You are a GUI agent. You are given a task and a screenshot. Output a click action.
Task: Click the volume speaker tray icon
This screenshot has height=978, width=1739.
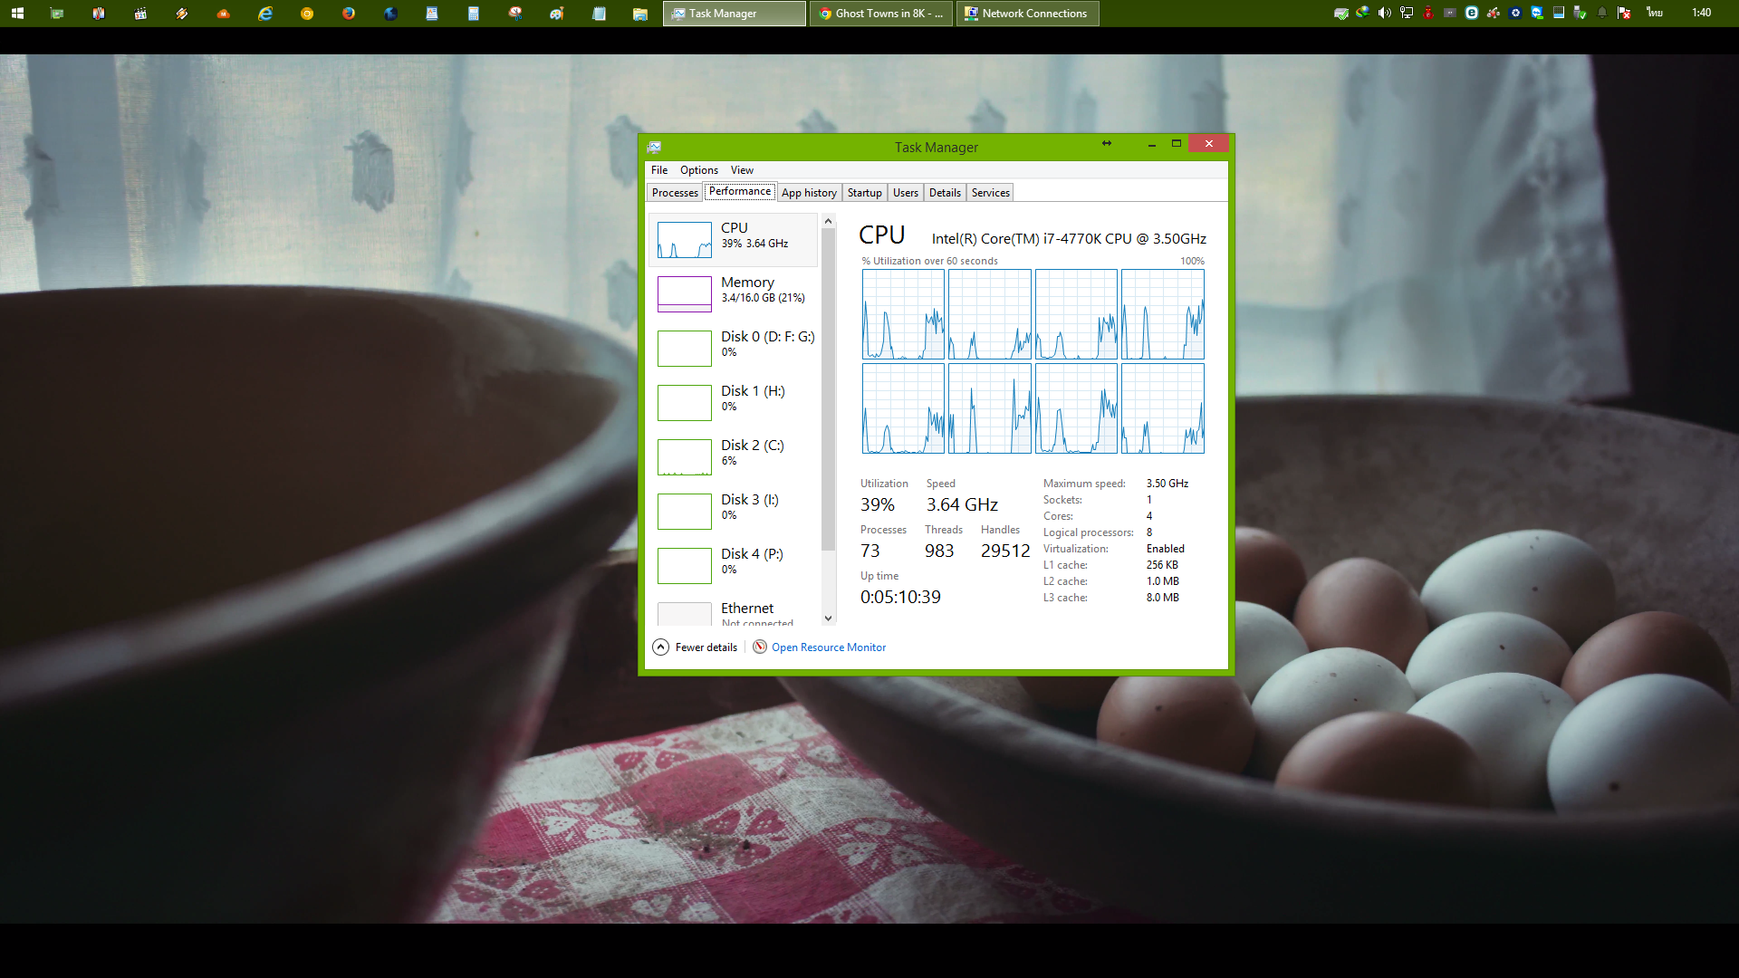click(x=1384, y=14)
